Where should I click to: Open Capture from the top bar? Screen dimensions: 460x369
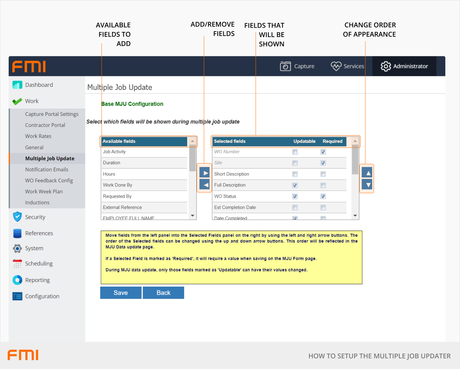pos(297,66)
